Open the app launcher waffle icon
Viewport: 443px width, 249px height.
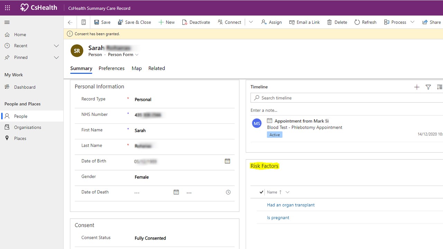tap(7, 8)
